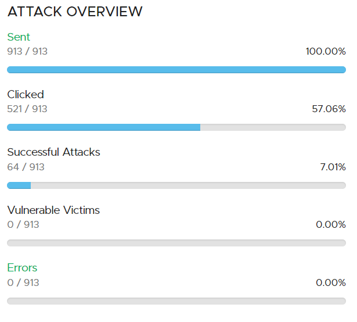This screenshot has height=322, width=357.
Task: Click the 100.00% sent percentage
Action: [x=326, y=52]
